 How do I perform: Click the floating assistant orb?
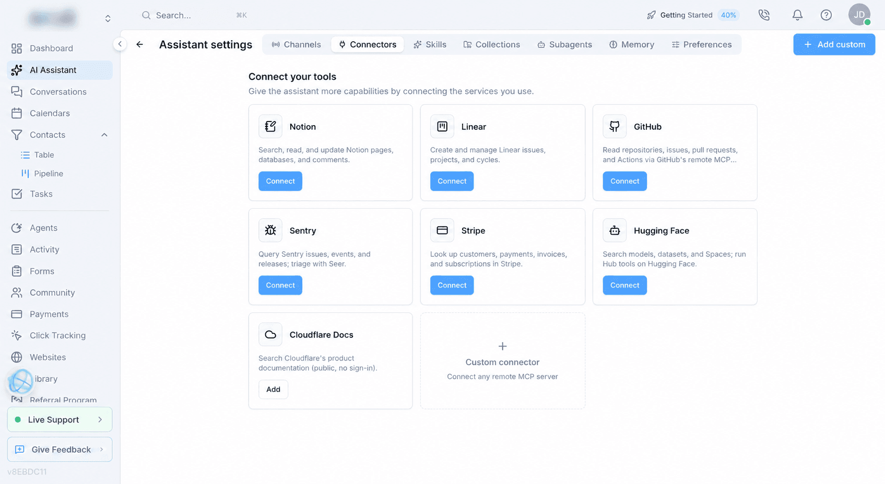(21, 381)
